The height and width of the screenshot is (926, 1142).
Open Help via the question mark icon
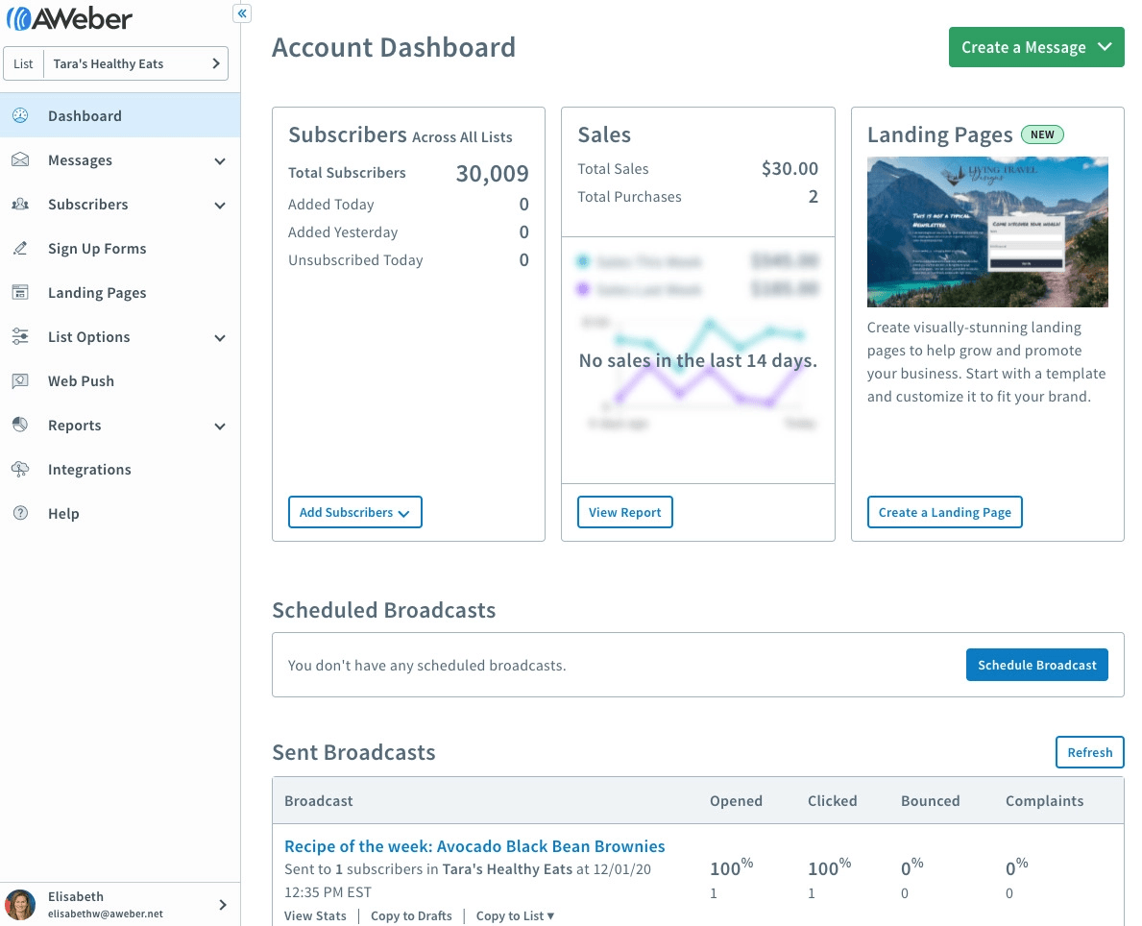[20, 513]
